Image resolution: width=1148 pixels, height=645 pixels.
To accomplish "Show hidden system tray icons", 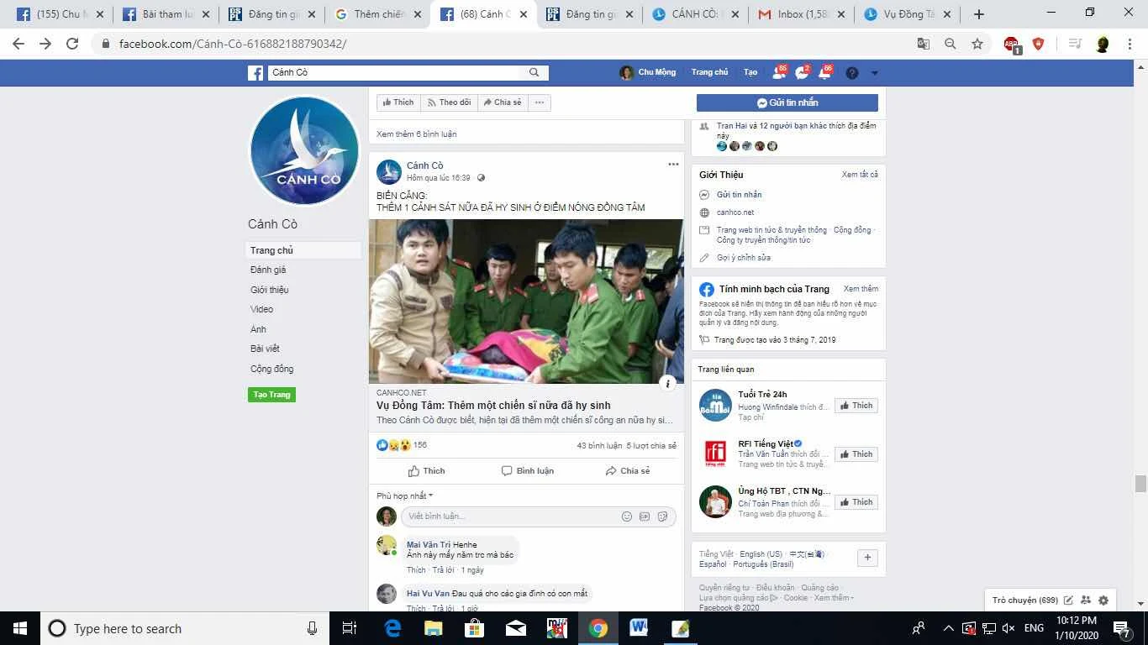I will [949, 628].
